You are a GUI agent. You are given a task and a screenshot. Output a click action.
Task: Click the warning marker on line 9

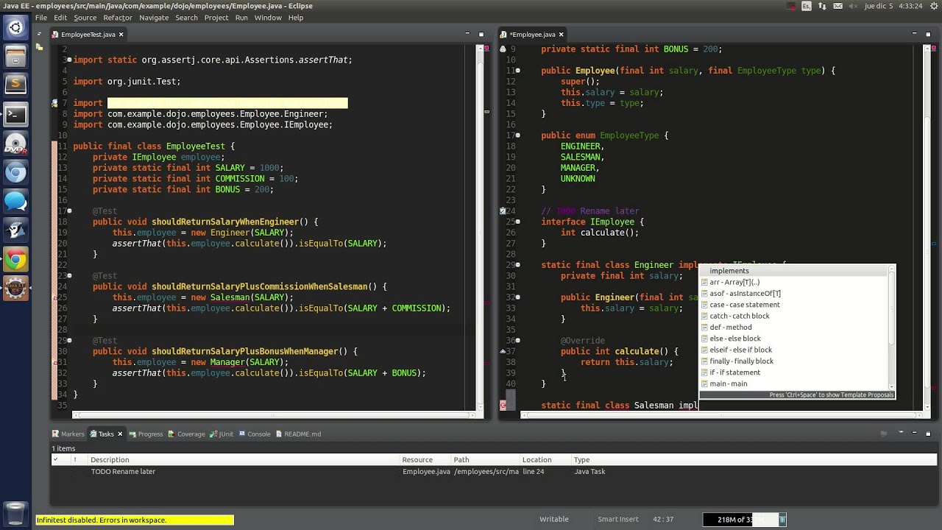pyautogui.click(x=503, y=49)
